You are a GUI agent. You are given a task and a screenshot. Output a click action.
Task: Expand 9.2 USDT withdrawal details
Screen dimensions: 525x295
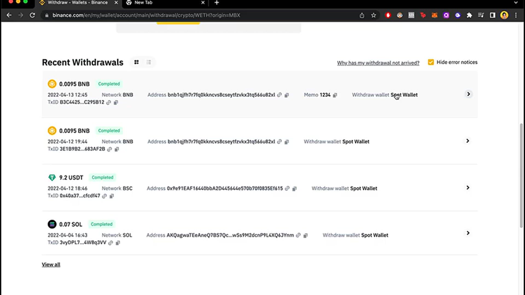468,188
